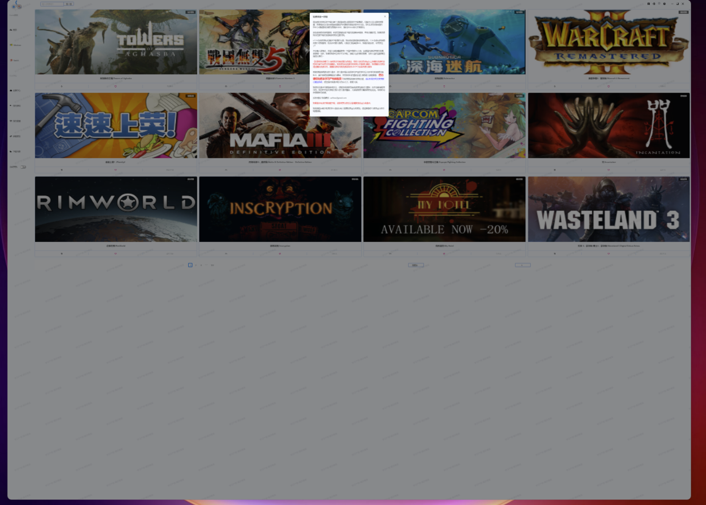Favorite Towers of Aghasba with the heart icon

point(115,86)
